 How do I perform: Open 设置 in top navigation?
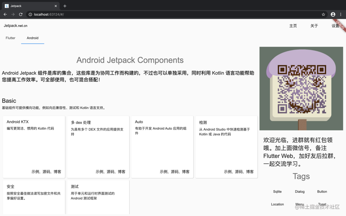(335, 26)
